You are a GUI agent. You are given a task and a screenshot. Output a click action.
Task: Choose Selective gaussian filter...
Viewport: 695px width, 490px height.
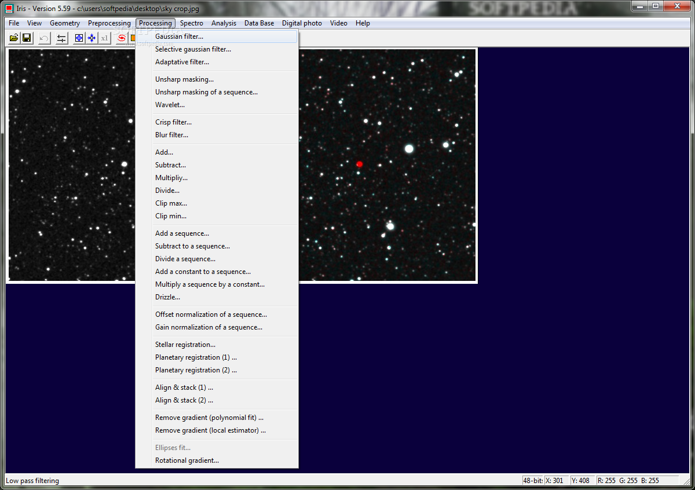tap(217, 49)
